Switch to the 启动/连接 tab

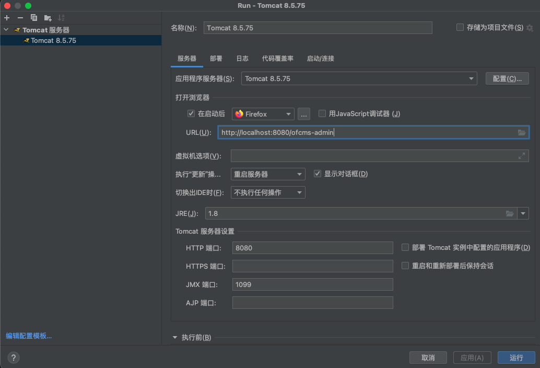[x=320, y=59]
